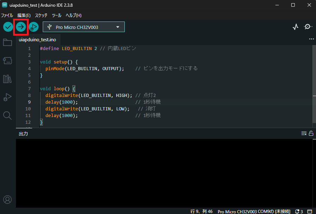Click the Pro Micro CH32V003 COM9 status text
Viewport: 316px width, 214px height.
click(254, 212)
